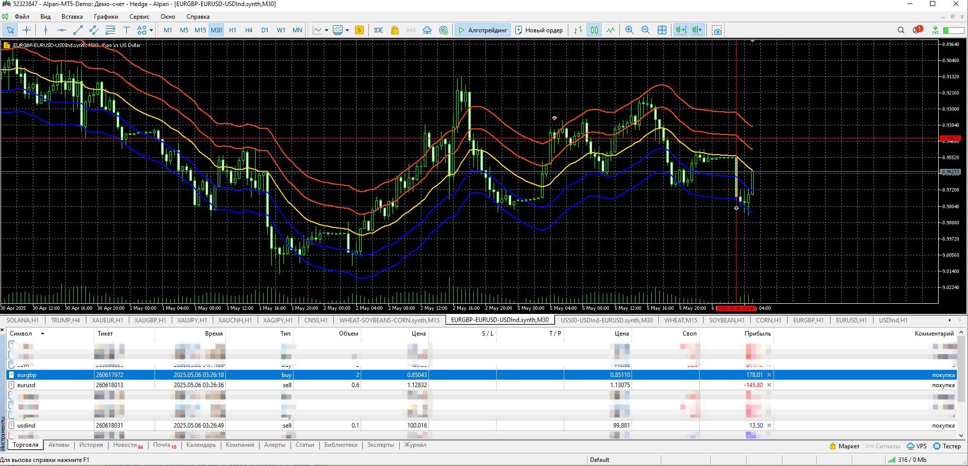Tile chart windows with grid icon

pyautogui.click(x=662, y=30)
